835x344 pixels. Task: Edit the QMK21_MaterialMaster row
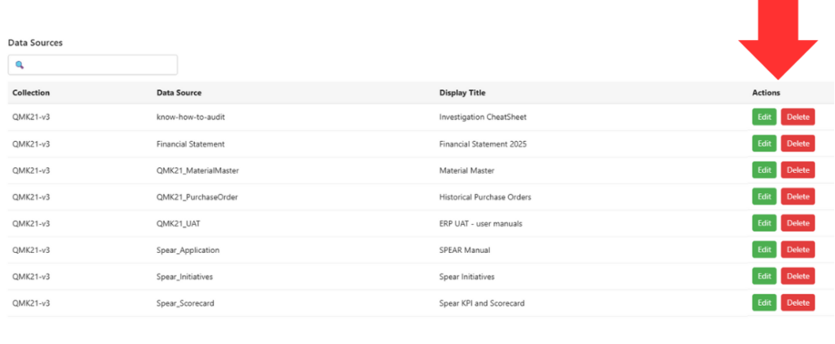pos(764,170)
